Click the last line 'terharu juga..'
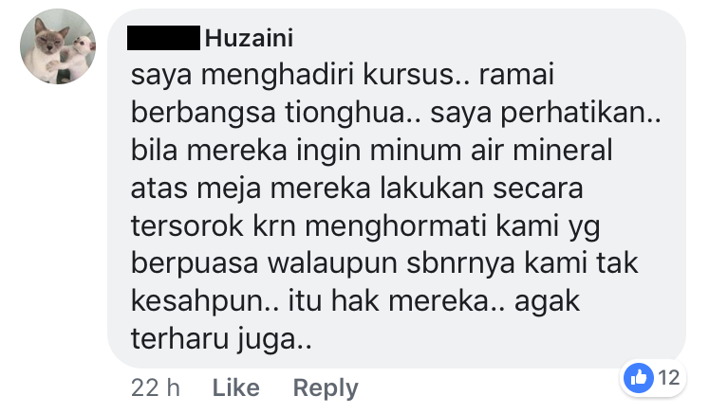The image size is (709, 414). click(221, 339)
